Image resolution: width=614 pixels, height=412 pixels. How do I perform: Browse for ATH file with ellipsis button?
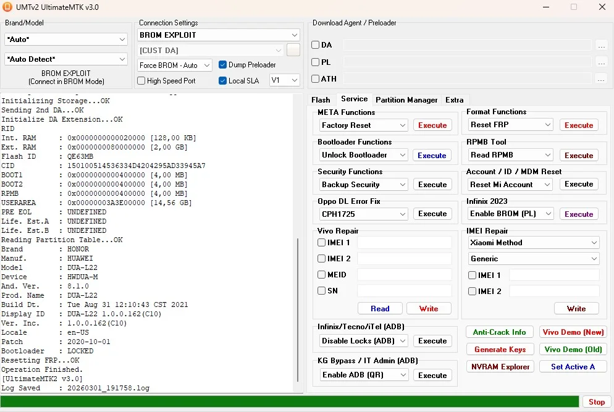(602, 78)
